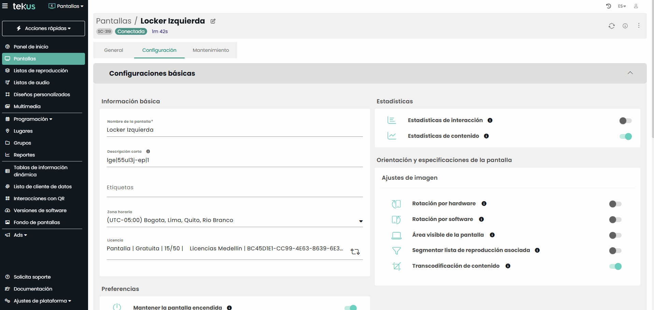Screen dimensions: 654x310
Task: Disable Estadísticas de contenido
Action: (x=625, y=136)
